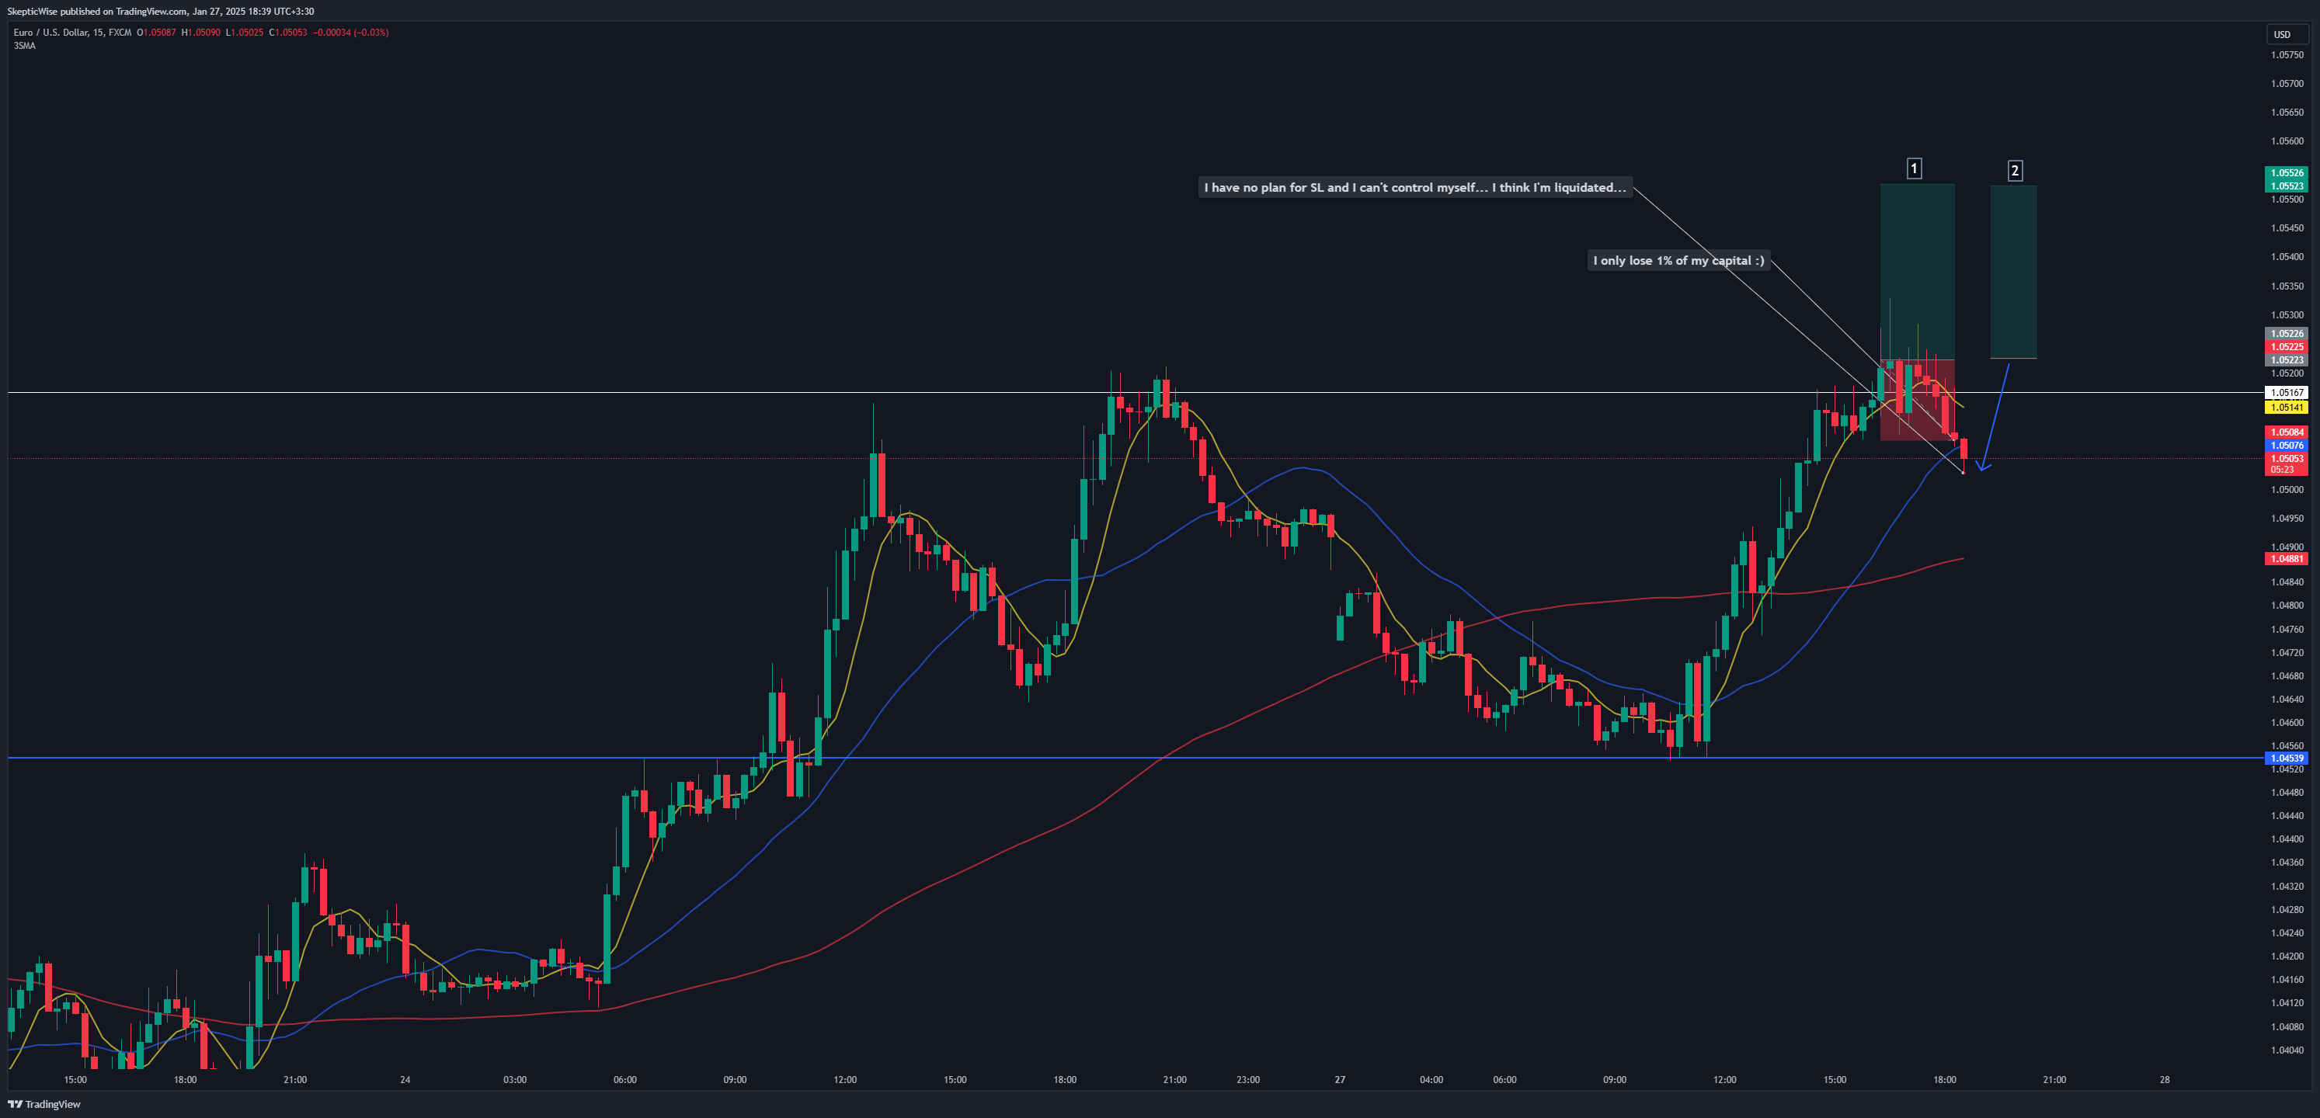Select the 3SMA indicator label
The width and height of the screenshot is (2320, 1118).
click(x=24, y=46)
